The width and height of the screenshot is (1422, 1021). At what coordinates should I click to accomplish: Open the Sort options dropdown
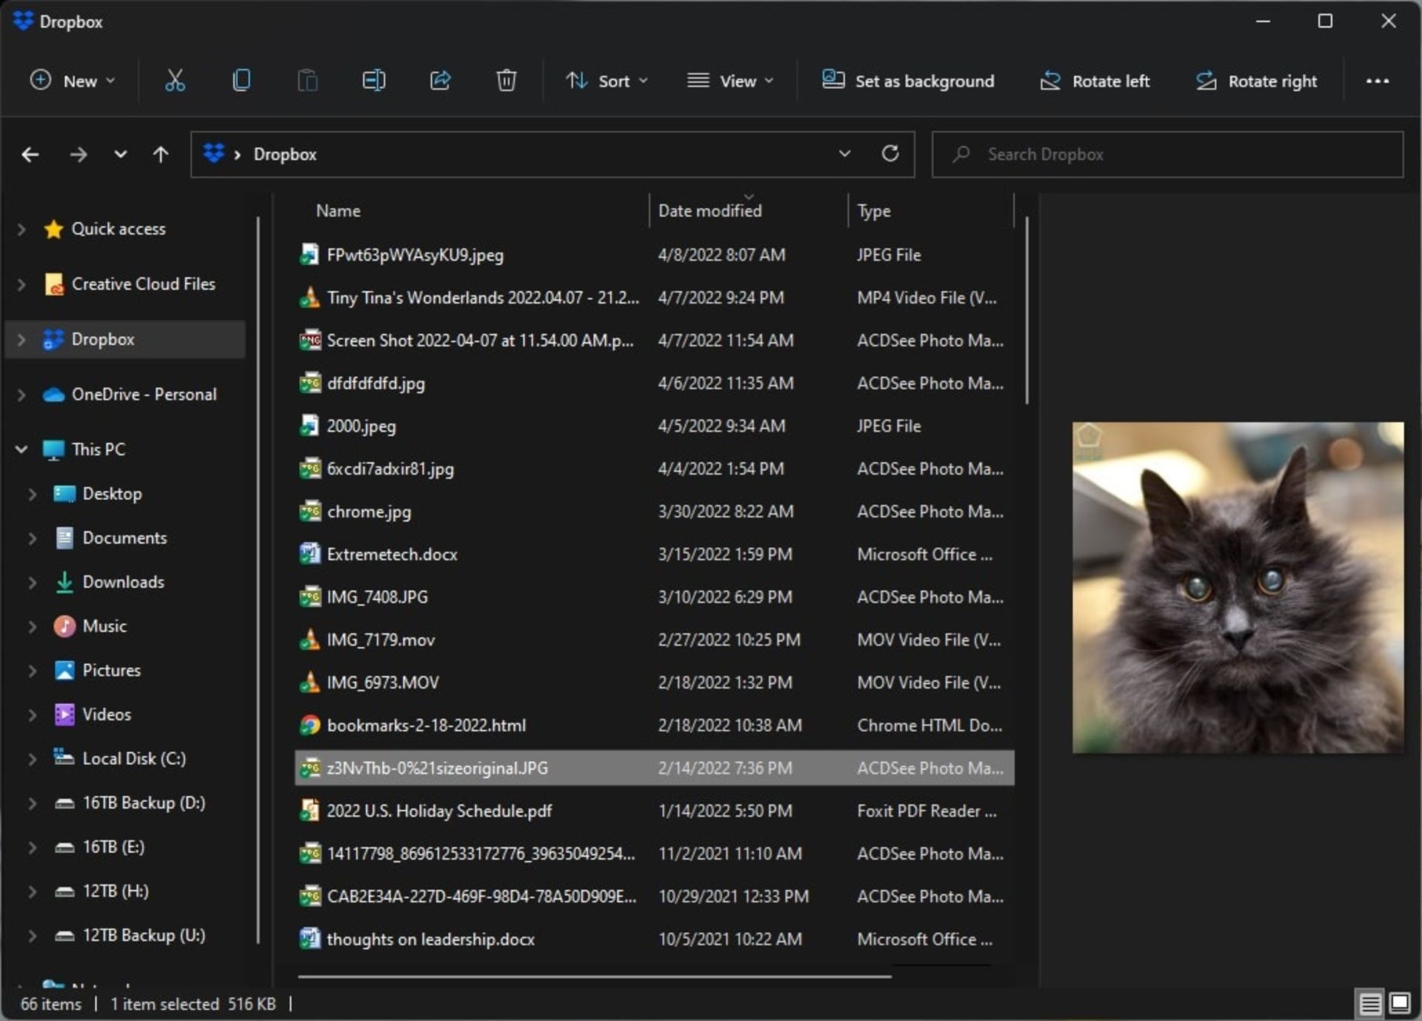click(x=607, y=81)
